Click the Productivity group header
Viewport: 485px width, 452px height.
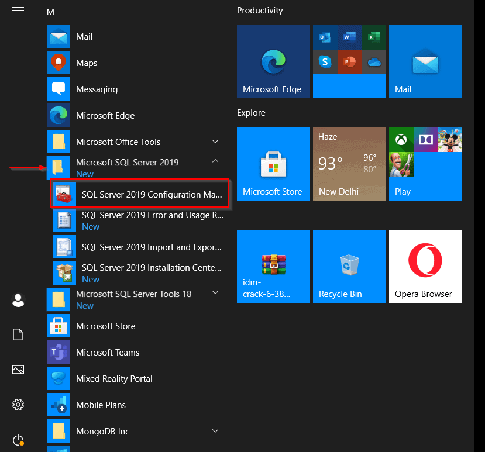260,11
